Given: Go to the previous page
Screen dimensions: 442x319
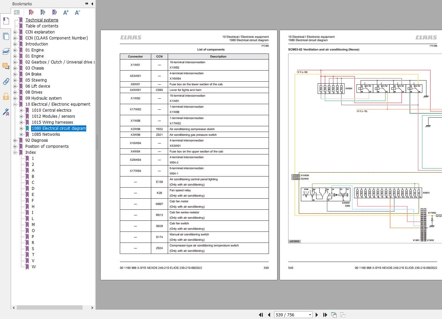Looking at the screenshot, I should (x=269, y=315).
